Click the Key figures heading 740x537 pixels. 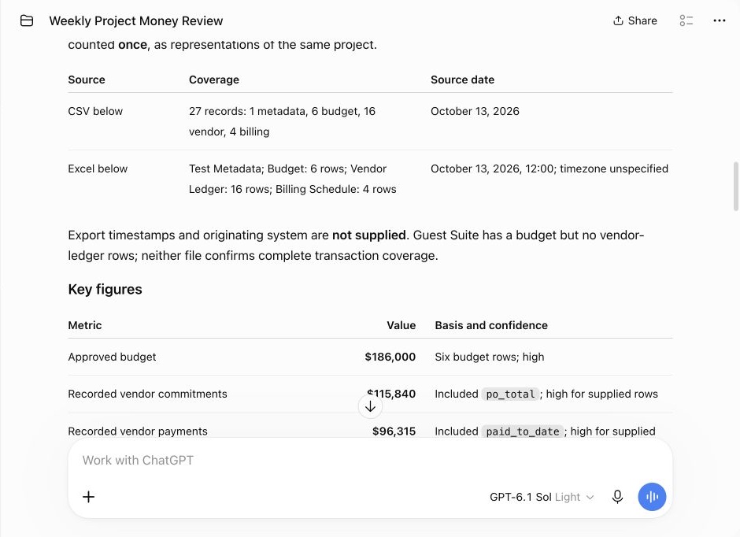tap(105, 289)
